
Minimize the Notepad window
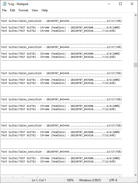coord(109,4)
